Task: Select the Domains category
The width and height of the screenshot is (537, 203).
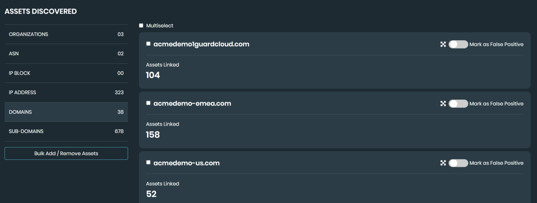Action: tap(66, 112)
